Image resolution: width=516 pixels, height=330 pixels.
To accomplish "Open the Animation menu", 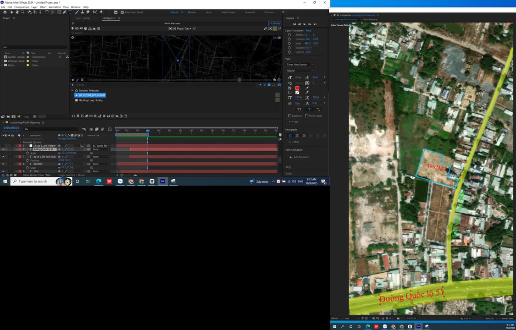I will tap(55, 7).
